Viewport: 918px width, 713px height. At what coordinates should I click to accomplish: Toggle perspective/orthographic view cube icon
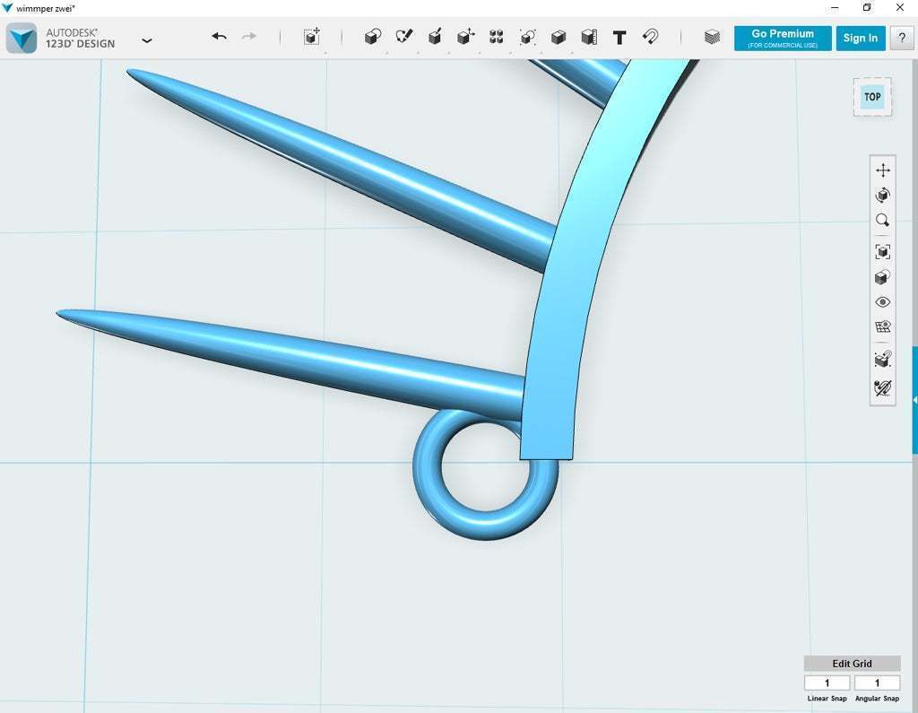click(883, 277)
